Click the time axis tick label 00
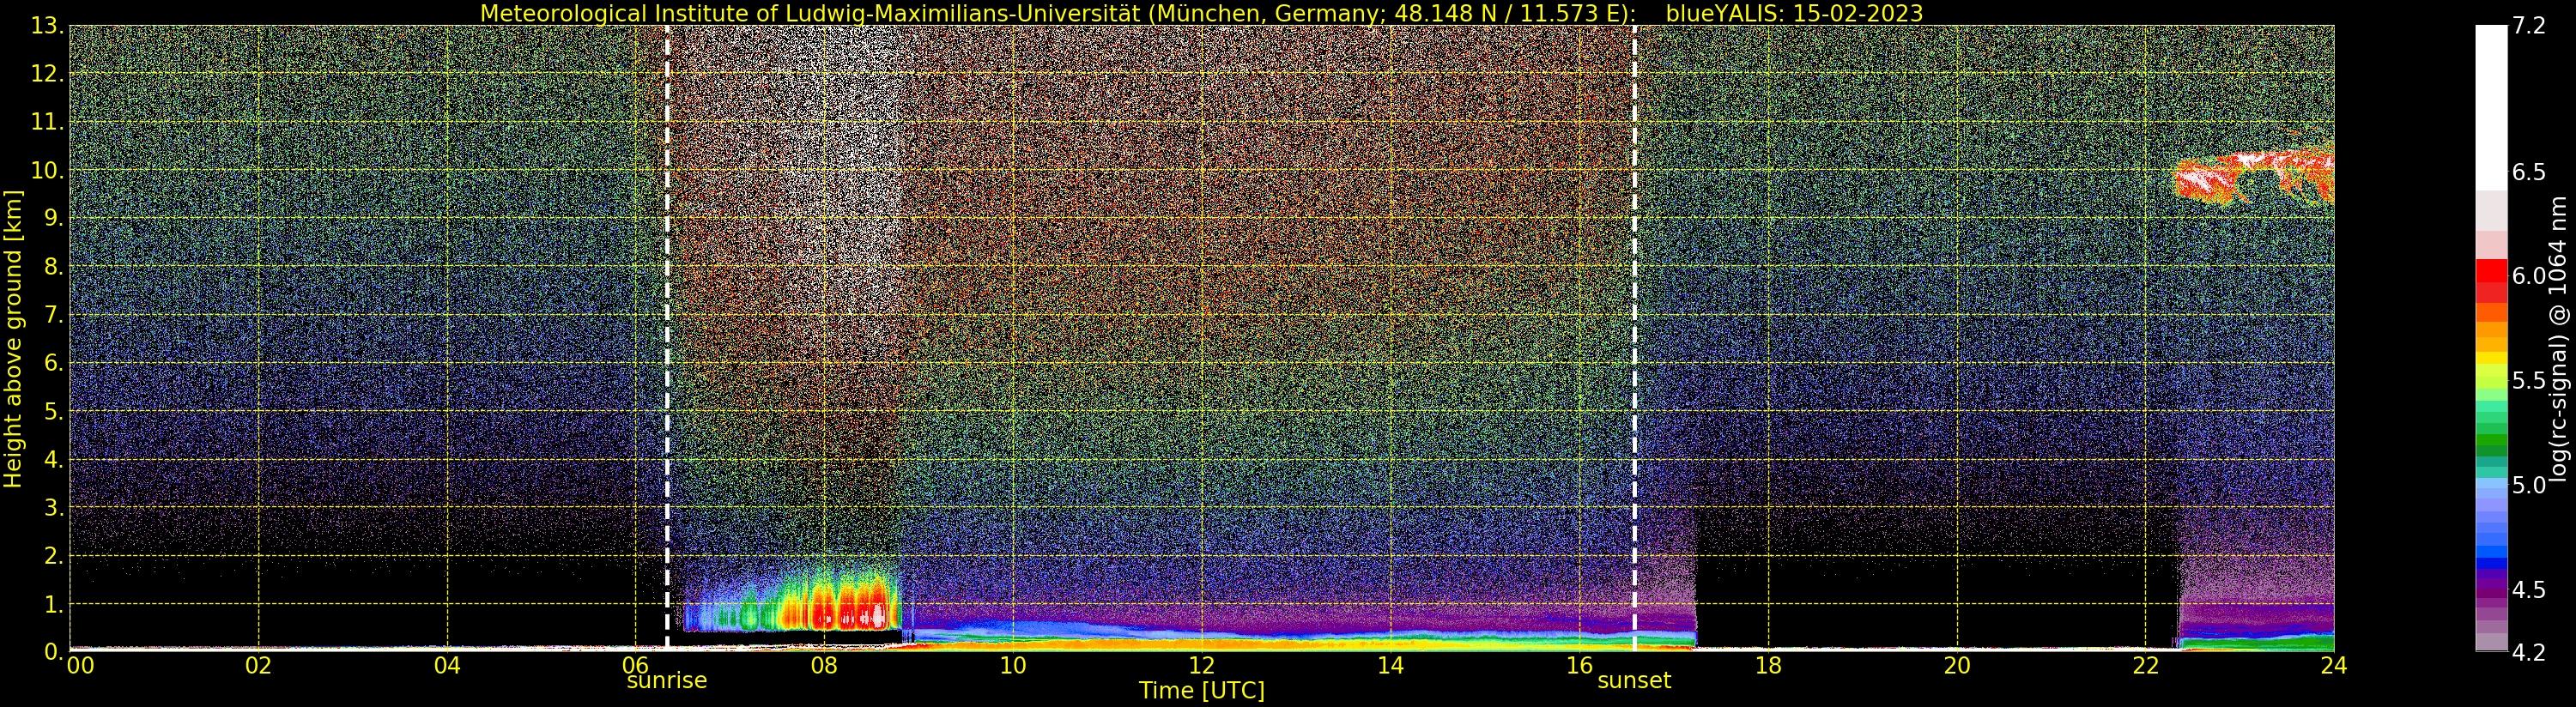2576x707 pixels. pyautogui.click(x=81, y=666)
